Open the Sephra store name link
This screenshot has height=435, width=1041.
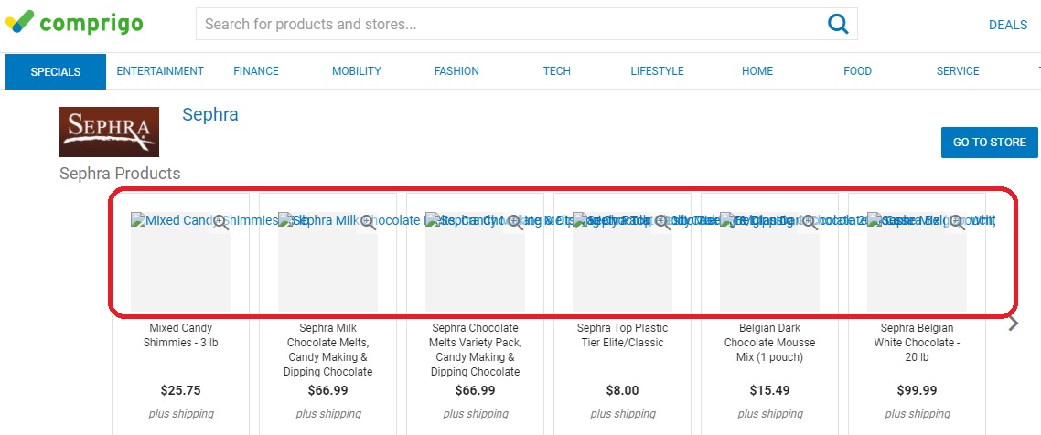click(209, 114)
